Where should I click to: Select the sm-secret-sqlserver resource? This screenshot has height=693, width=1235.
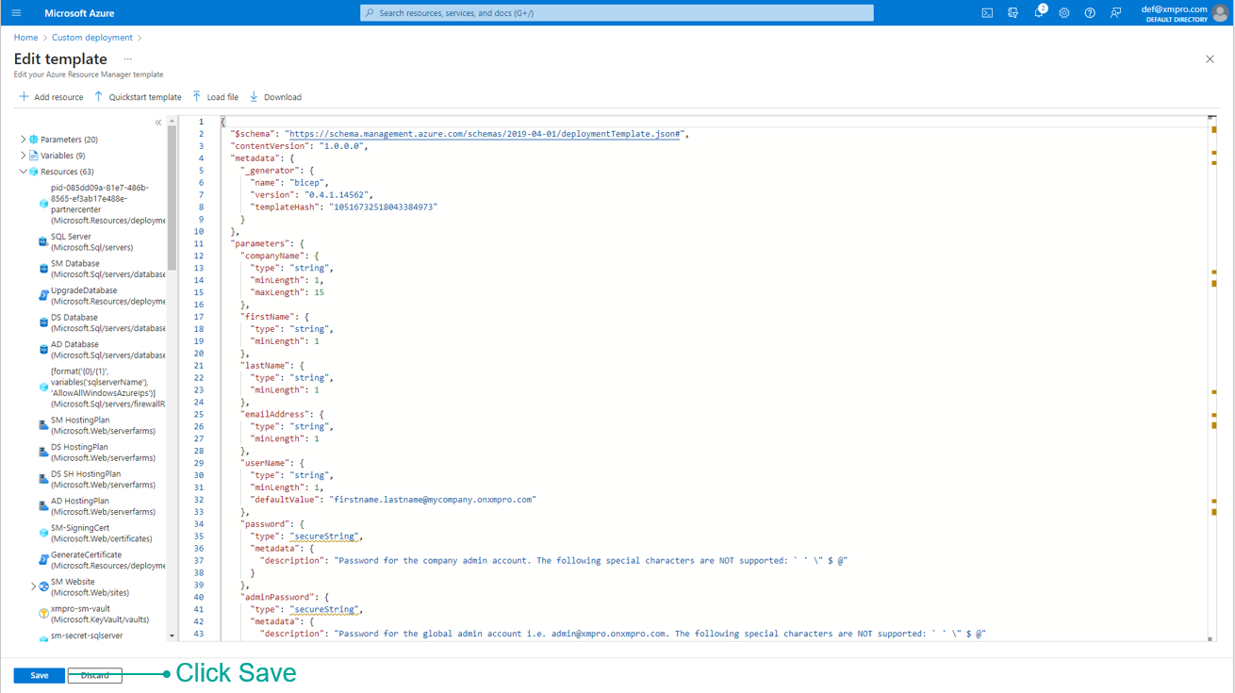coord(87,635)
